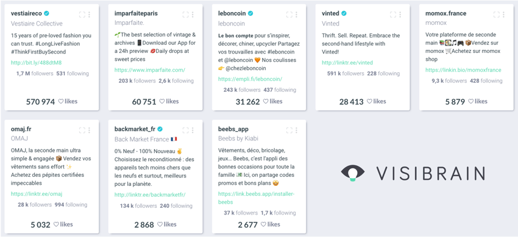518x237 pixels.
Task: Click the heart likes icon on vestiaireco card
Action: tap(61, 101)
